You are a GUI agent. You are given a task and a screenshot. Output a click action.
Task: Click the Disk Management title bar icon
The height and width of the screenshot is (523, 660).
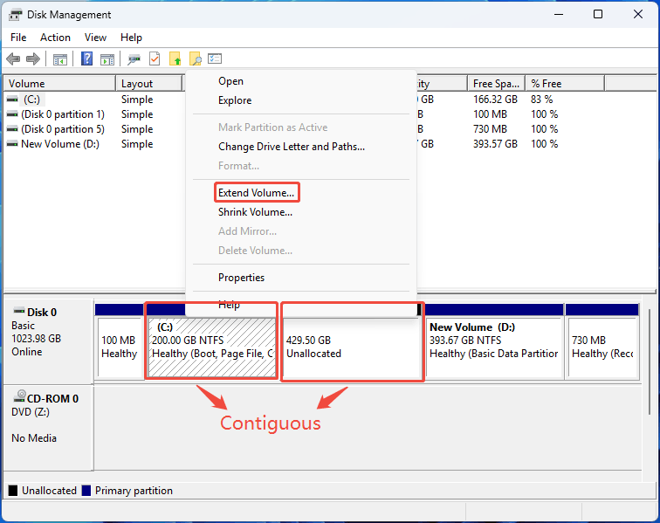click(x=15, y=15)
